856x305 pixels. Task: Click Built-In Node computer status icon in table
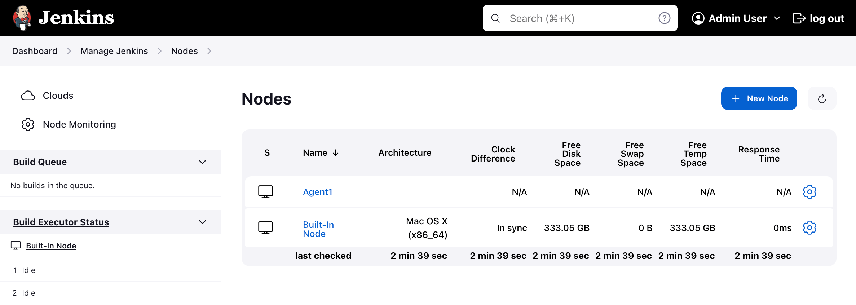coord(265,228)
